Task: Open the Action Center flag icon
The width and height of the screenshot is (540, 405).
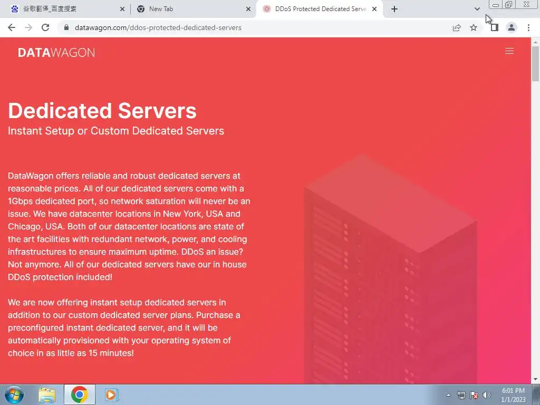Action: coord(474,395)
